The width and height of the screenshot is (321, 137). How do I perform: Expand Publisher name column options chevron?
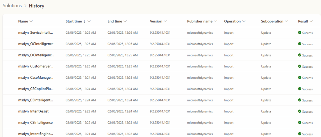(x=215, y=22)
